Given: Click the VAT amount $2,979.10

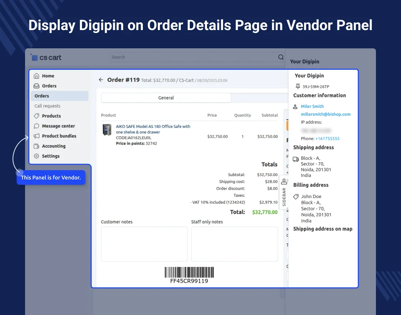Looking at the screenshot, I should 268,202.
